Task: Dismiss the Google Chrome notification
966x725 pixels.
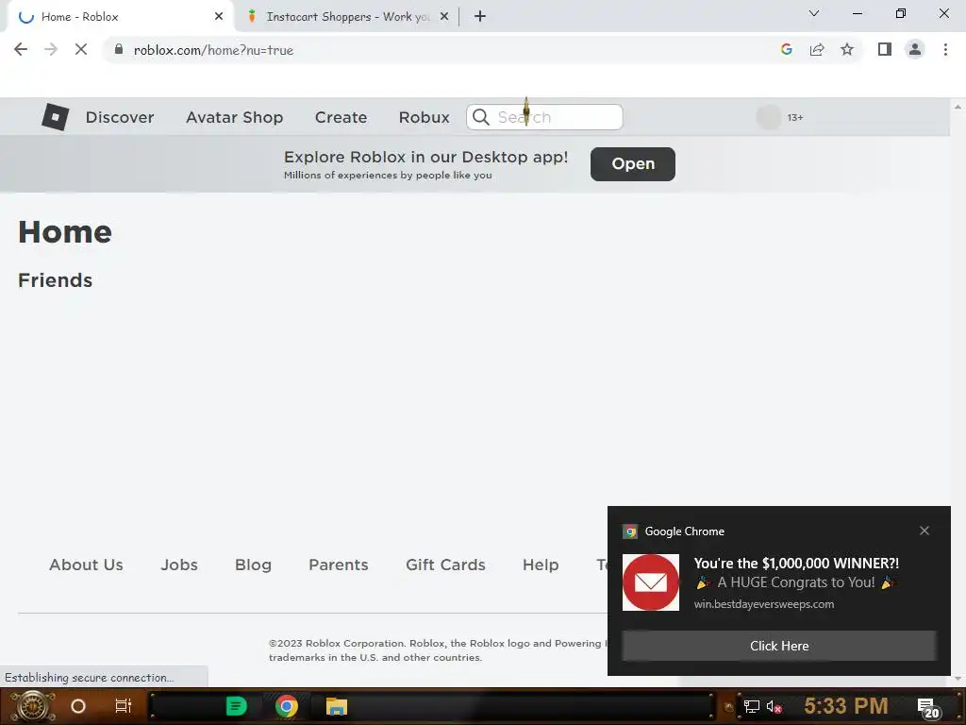Action: (x=924, y=531)
